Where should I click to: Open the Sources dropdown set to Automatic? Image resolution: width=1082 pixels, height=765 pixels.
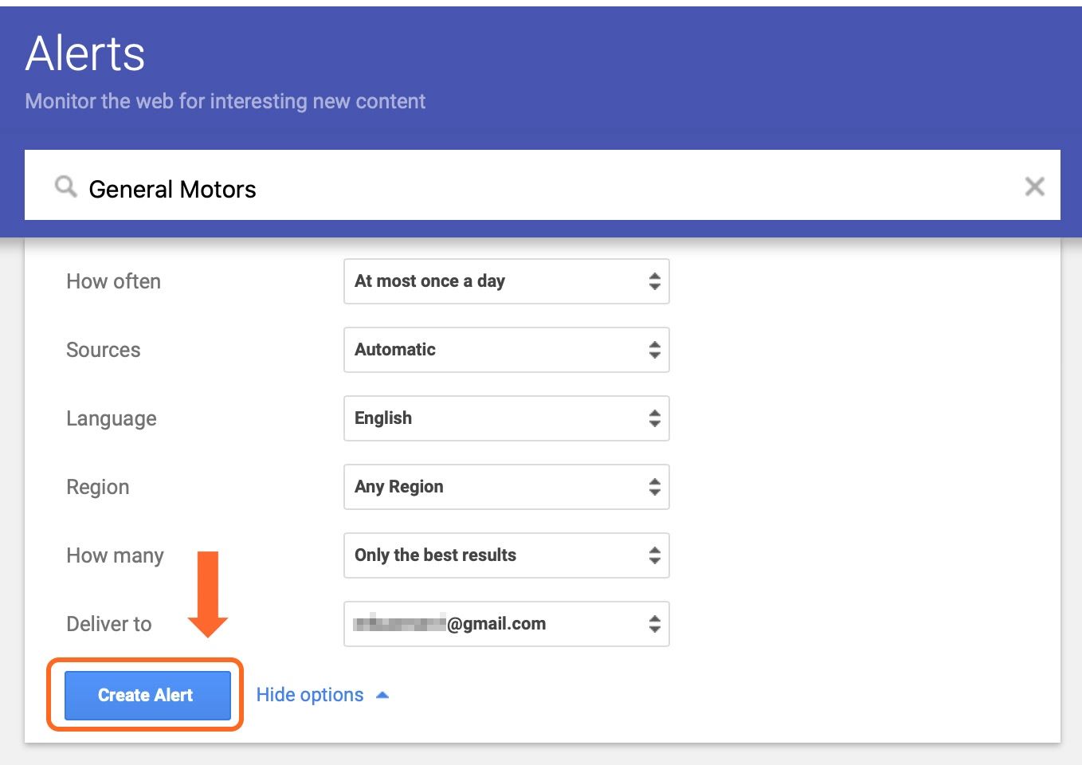(x=506, y=350)
